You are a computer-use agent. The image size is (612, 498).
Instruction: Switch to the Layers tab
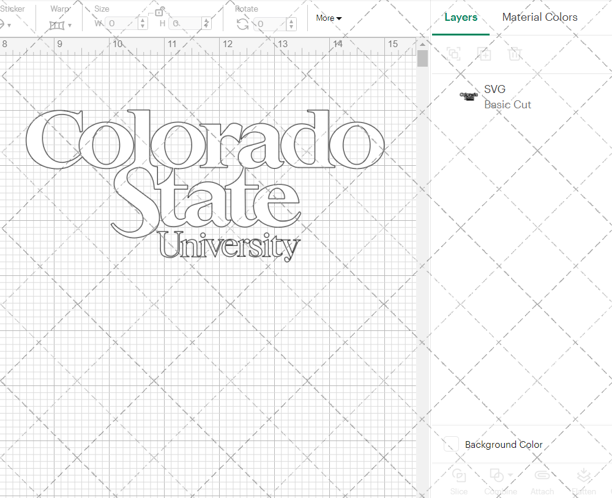pyautogui.click(x=461, y=17)
